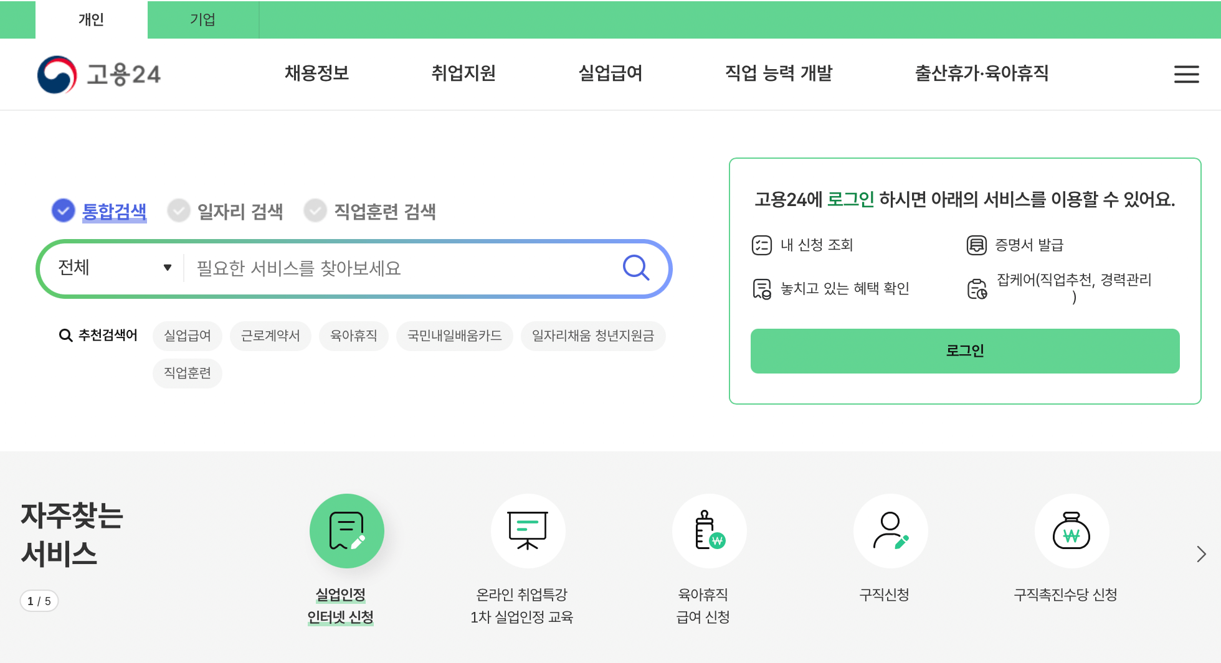The image size is (1221, 663).
Task: Enable 통합검색 mode
Action: (x=100, y=211)
